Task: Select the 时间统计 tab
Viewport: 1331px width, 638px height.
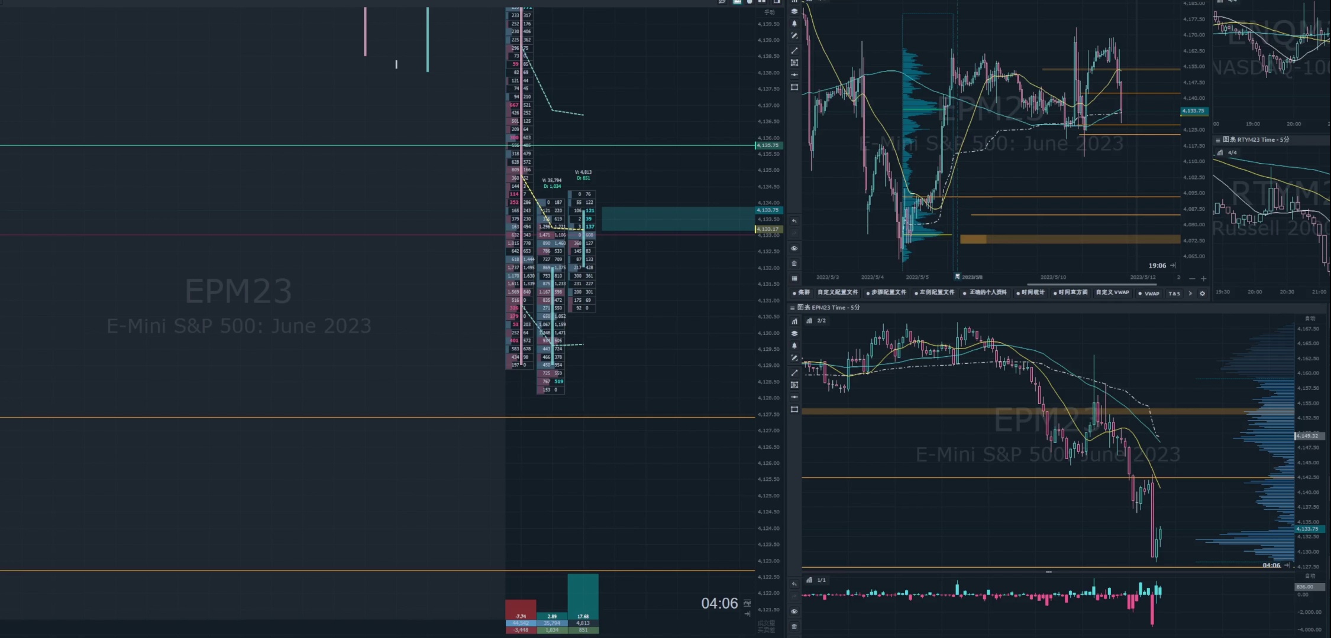Action: click(x=1031, y=292)
